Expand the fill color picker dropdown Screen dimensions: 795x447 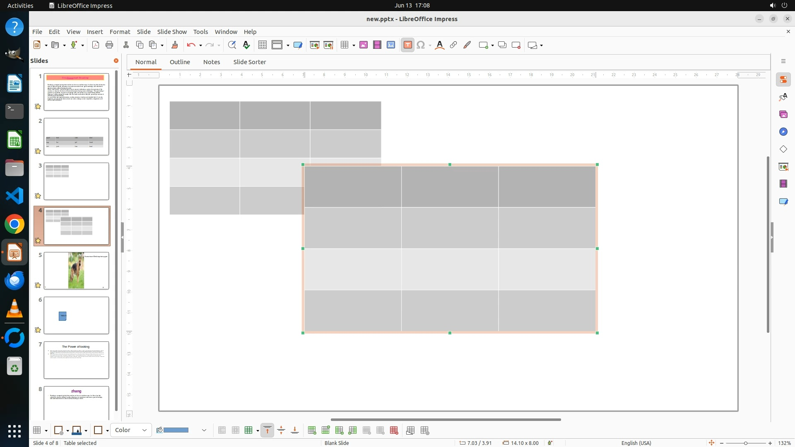pyautogui.click(x=204, y=430)
